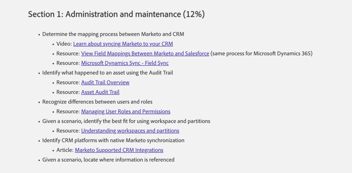
Task: Follow the Audit Trail Overview link
Action: (x=105, y=82)
